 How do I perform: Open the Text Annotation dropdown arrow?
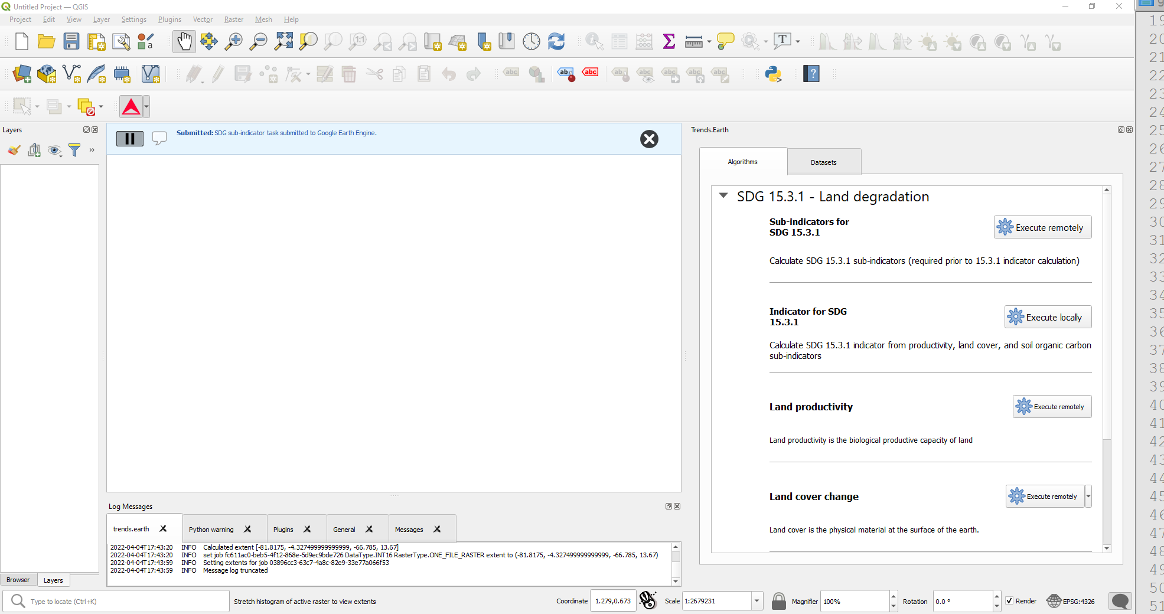[798, 42]
